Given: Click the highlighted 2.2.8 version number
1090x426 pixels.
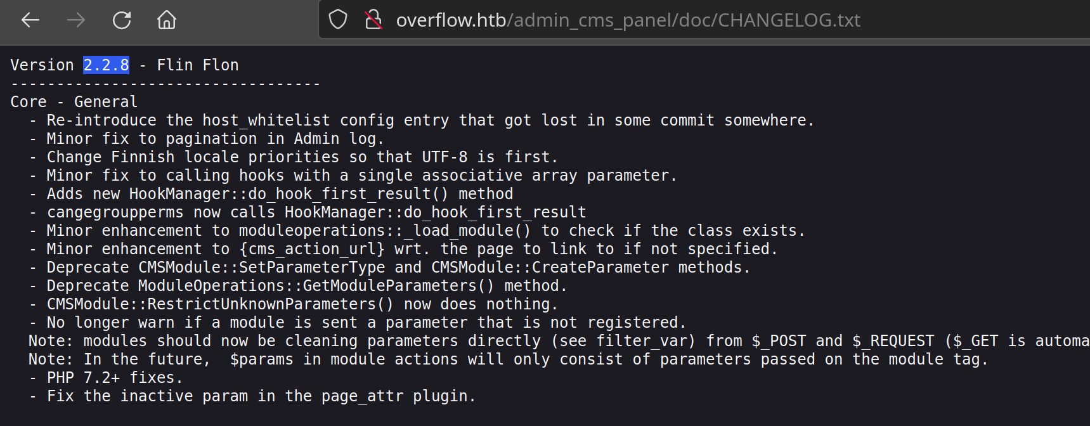Looking at the screenshot, I should pos(107,65).
